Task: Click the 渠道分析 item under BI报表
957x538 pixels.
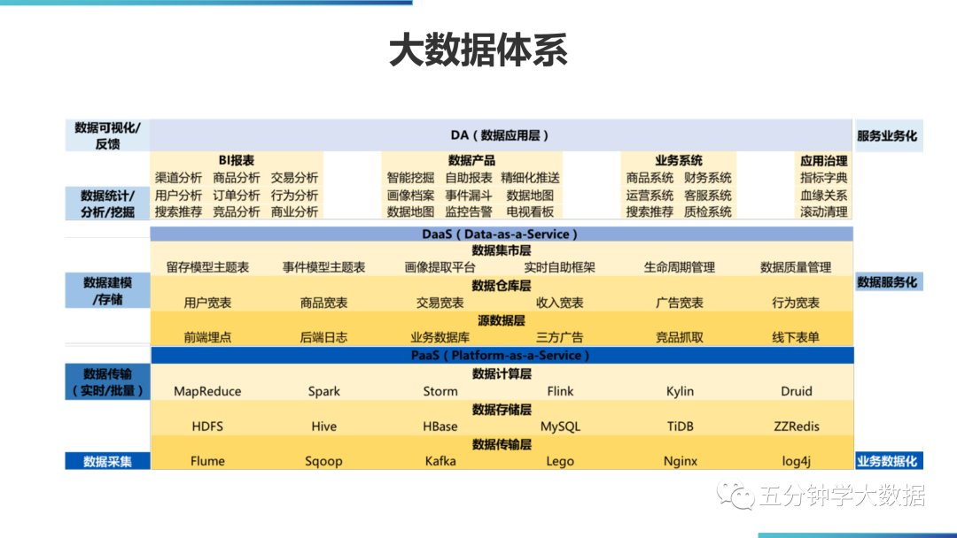Action: 178,178
